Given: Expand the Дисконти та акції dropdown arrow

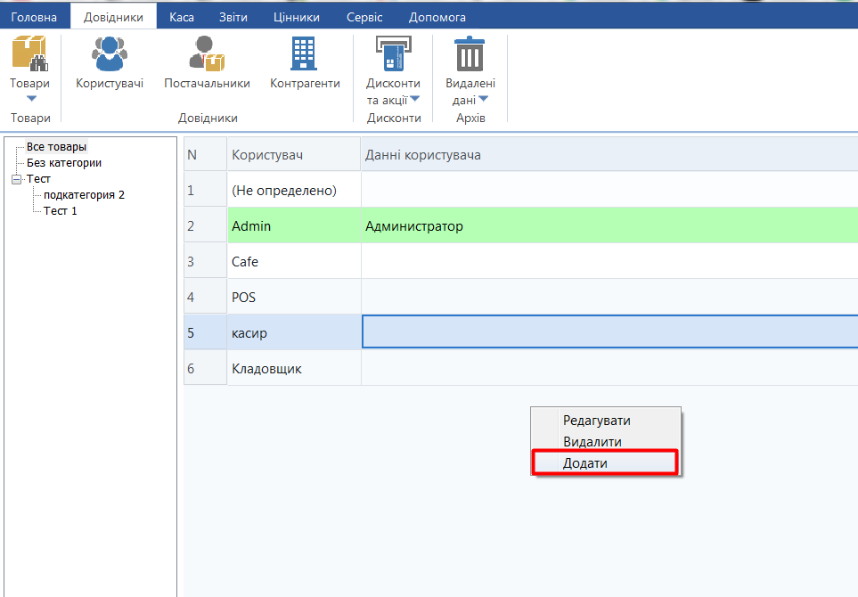Looking at the screenshot, I should tap(415, 99).
